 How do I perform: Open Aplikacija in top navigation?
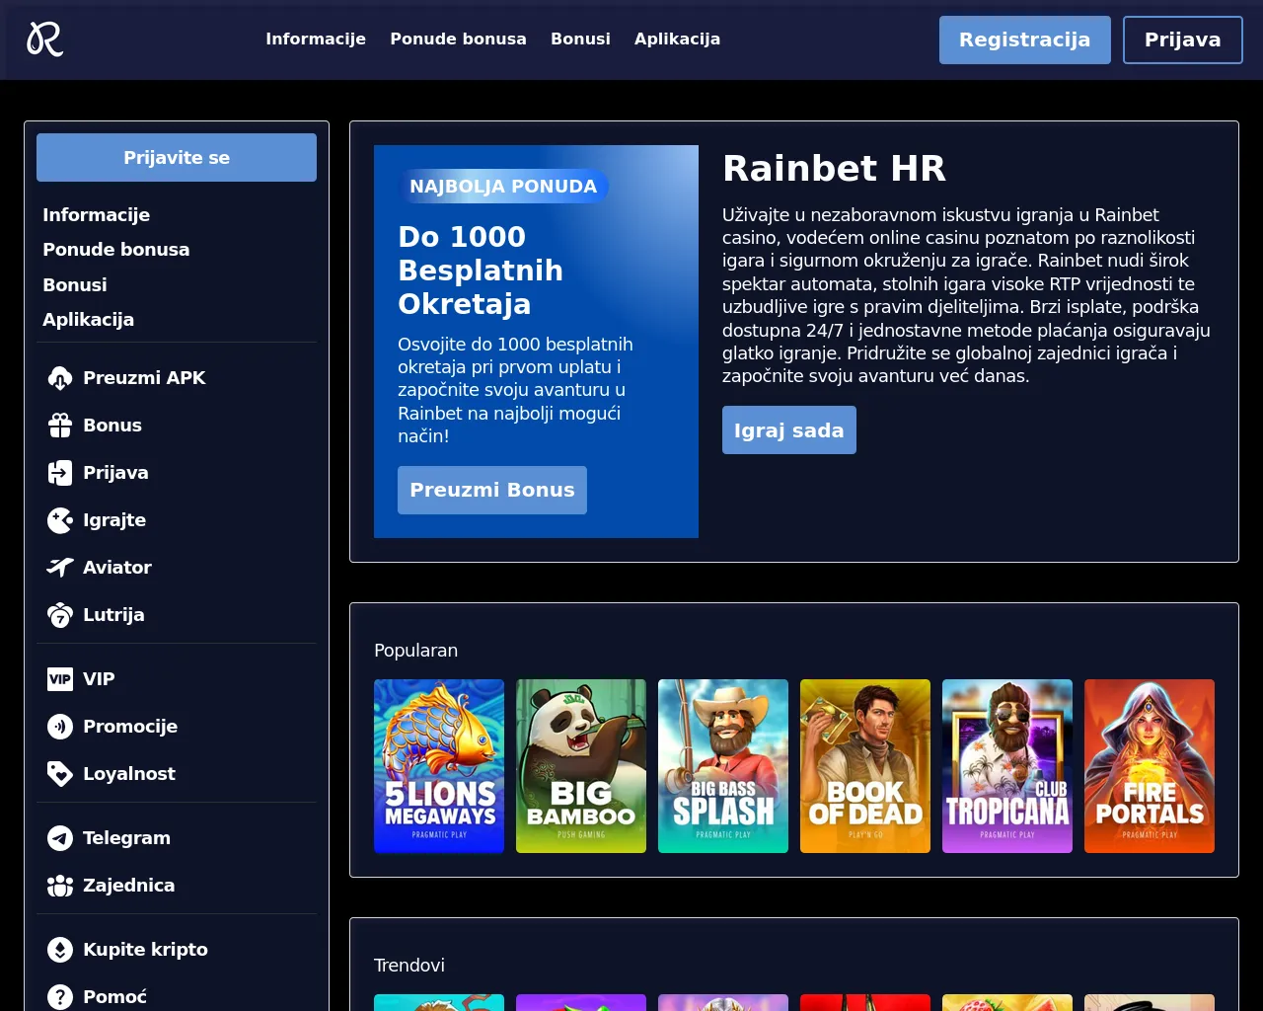point(677,39)
